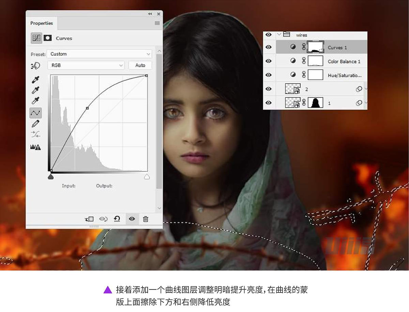Reset adjustment to defaults icon
The height and width of the screenshot is (312, 409).
(117, 219)
